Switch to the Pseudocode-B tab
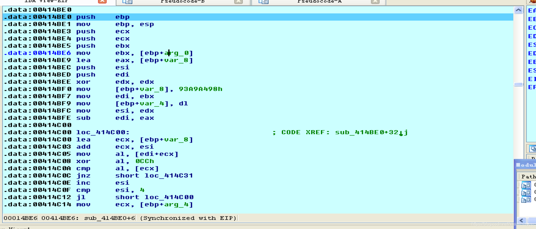Viewport: 536px width, 229px height. point(182,2)
